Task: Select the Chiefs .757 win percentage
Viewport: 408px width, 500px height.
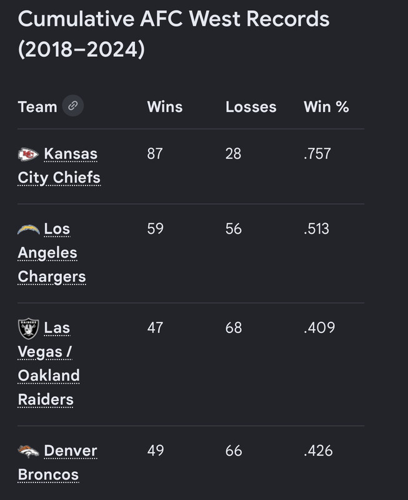Action: (x=317, y=154)
